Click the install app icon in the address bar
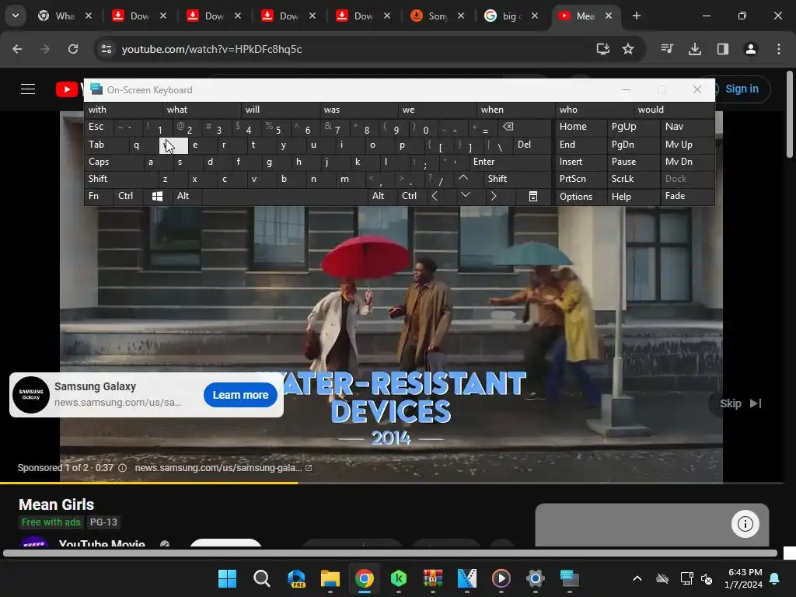Screen dimensions: 796x597 [603, 49]
